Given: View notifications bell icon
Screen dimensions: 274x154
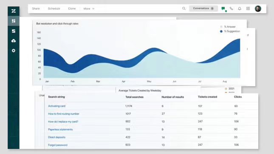Looking at the screenshot, I should [240, 8].
